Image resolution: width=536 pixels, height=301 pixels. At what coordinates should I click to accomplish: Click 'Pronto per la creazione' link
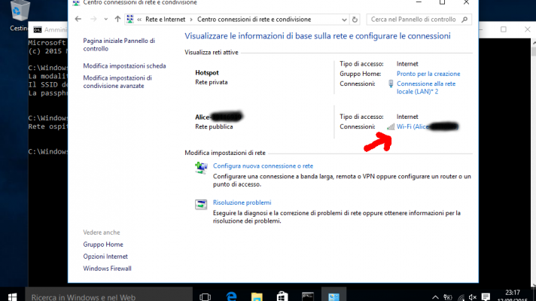pyautogui.click(x=428, y=74)
